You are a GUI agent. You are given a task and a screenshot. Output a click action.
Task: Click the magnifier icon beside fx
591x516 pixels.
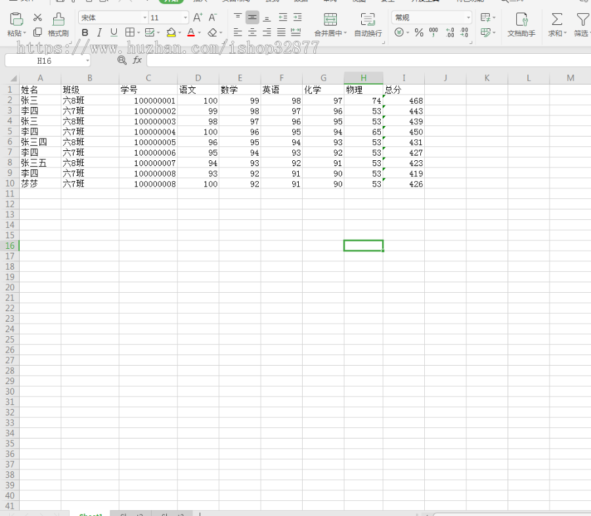(x=121, y=60)
